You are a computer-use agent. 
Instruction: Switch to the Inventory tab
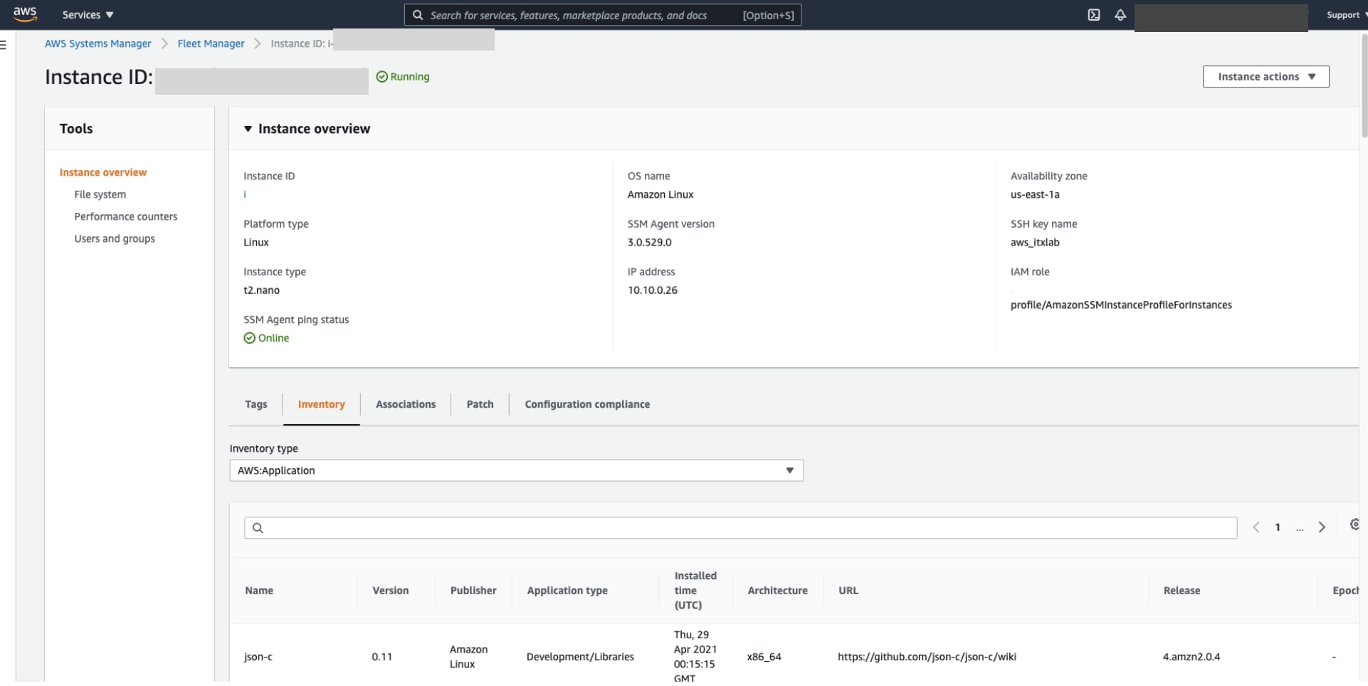(321, 404)
